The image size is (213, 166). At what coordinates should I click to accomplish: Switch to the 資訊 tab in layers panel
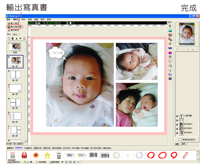(184, 144)
